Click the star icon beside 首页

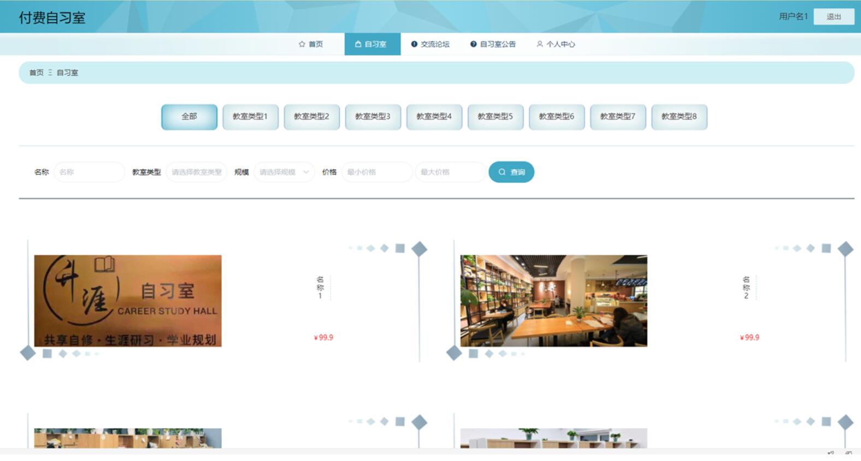pos(302,44)
